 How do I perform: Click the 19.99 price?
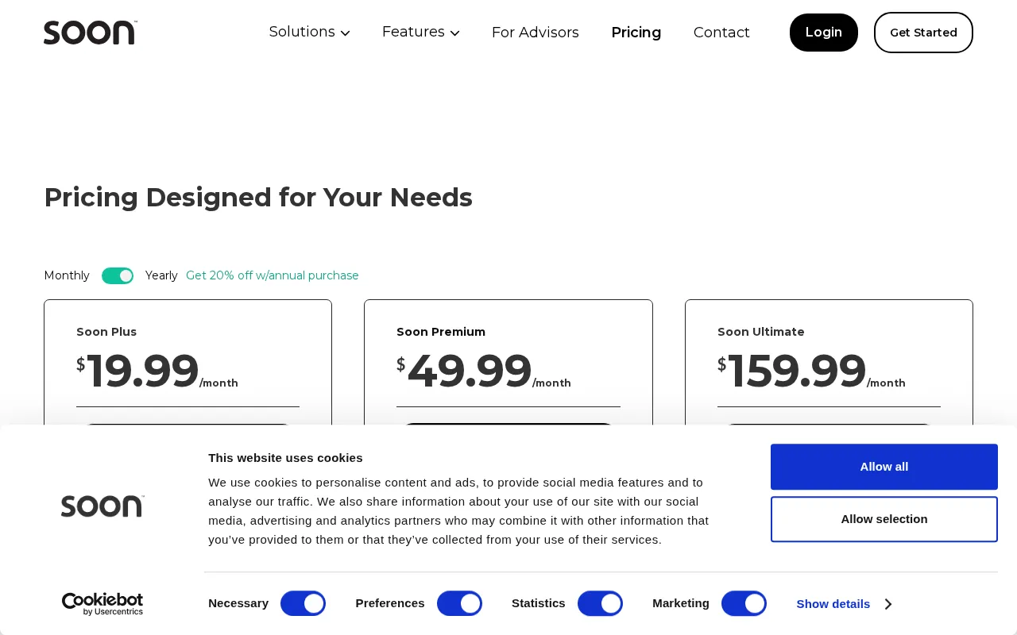[143, 371]
